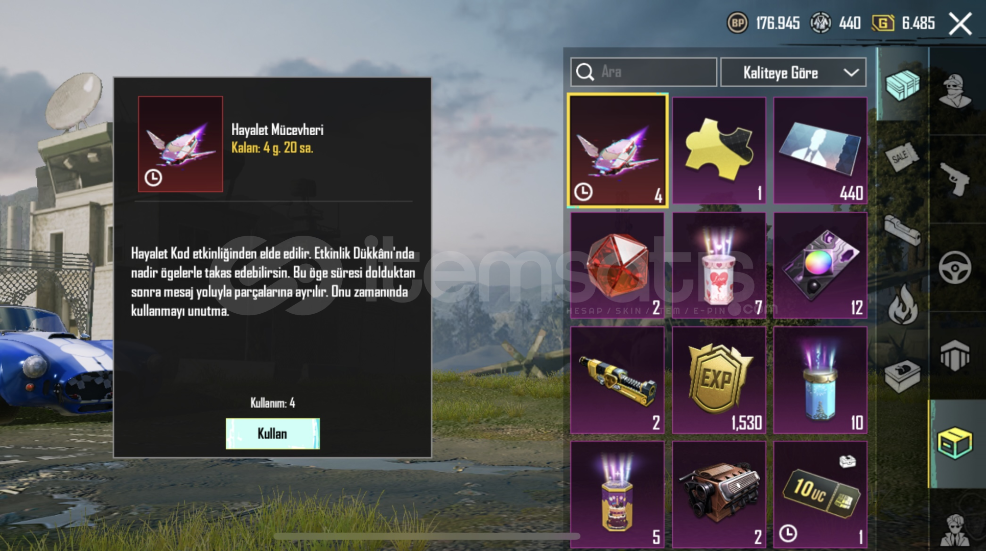
Task: Select the yellow puzzle piece item
Action: 719,151
